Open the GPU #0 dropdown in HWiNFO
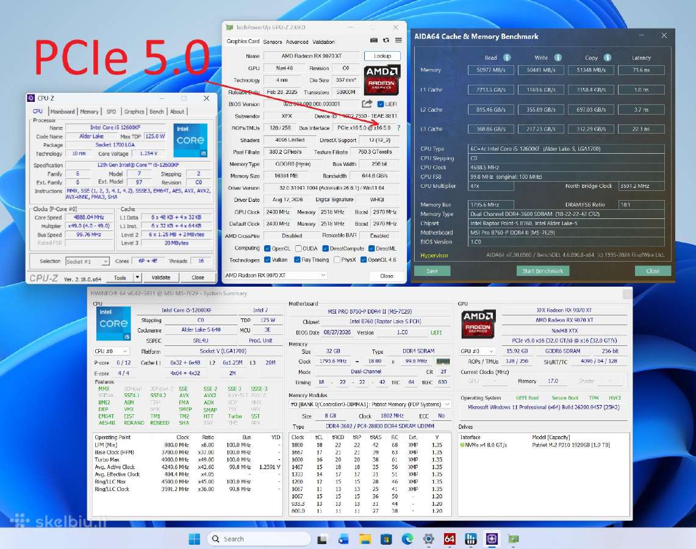 point(477,351)
